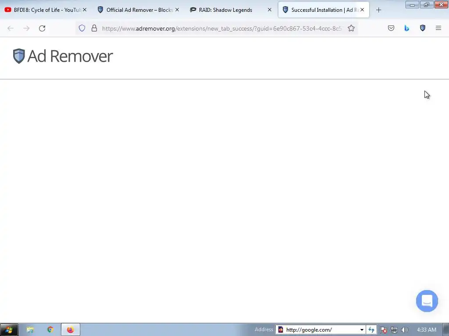Open the Windows Start menu
The height and width of the screenshot is (336, 449).
tap(9, 330)
